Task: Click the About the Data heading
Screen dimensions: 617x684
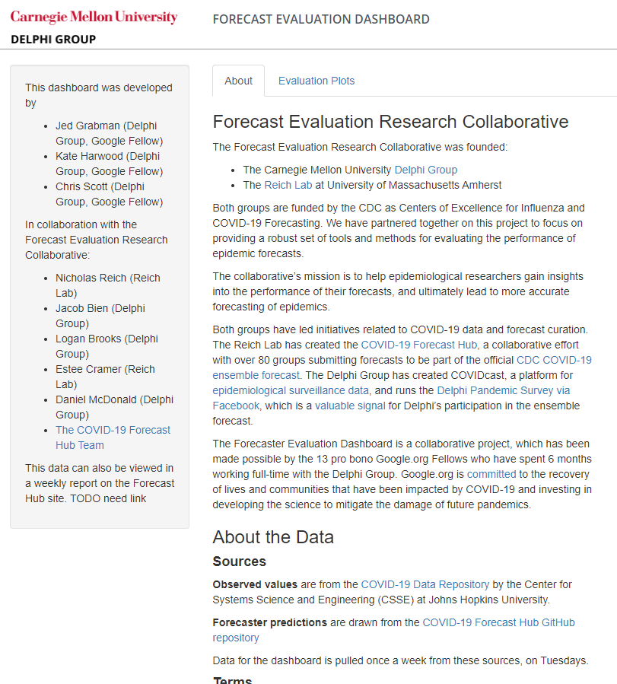Action: coord(273,537)
